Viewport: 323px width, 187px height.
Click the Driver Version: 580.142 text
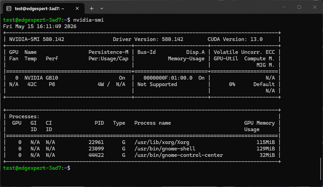click(148, 39)
